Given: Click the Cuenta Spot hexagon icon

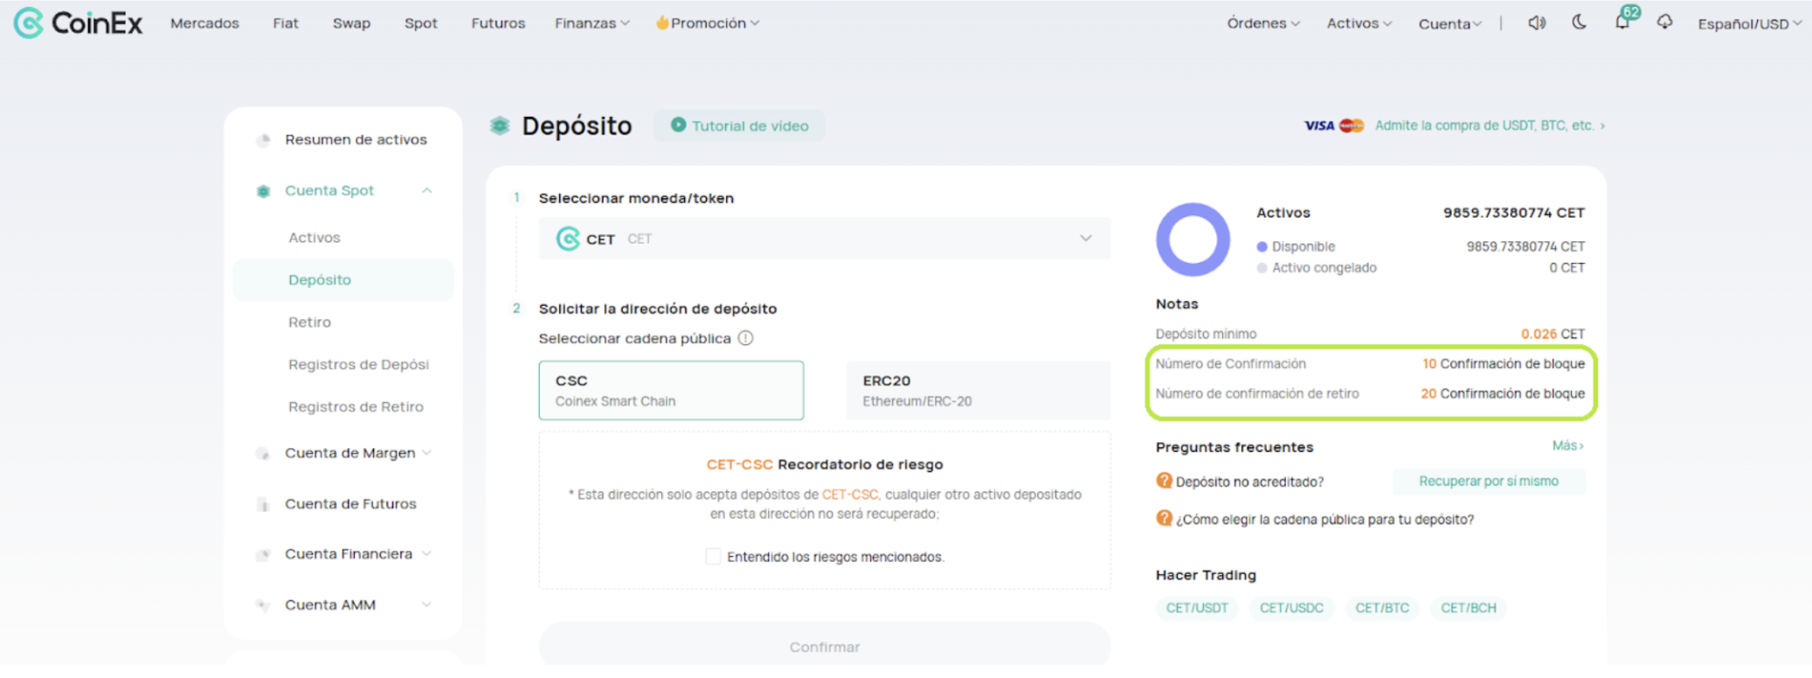Looking at the screenshot, I should (x=263, y=190).
